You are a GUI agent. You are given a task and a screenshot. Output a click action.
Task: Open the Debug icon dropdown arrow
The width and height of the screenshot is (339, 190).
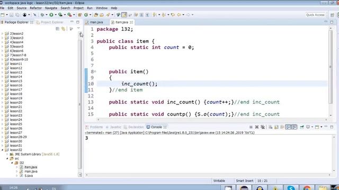click(46, 15)
